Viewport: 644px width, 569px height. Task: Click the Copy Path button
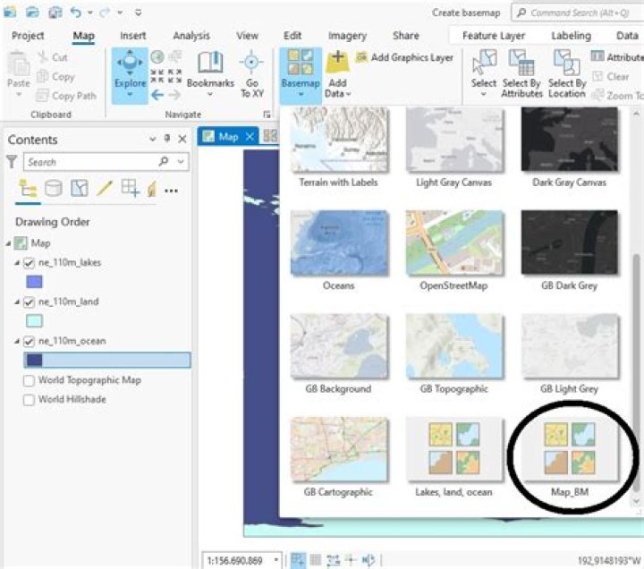pyautogui.click(x=66, y=96)
